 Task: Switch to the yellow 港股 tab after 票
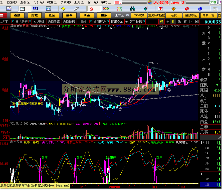click(x=17, y=15)
